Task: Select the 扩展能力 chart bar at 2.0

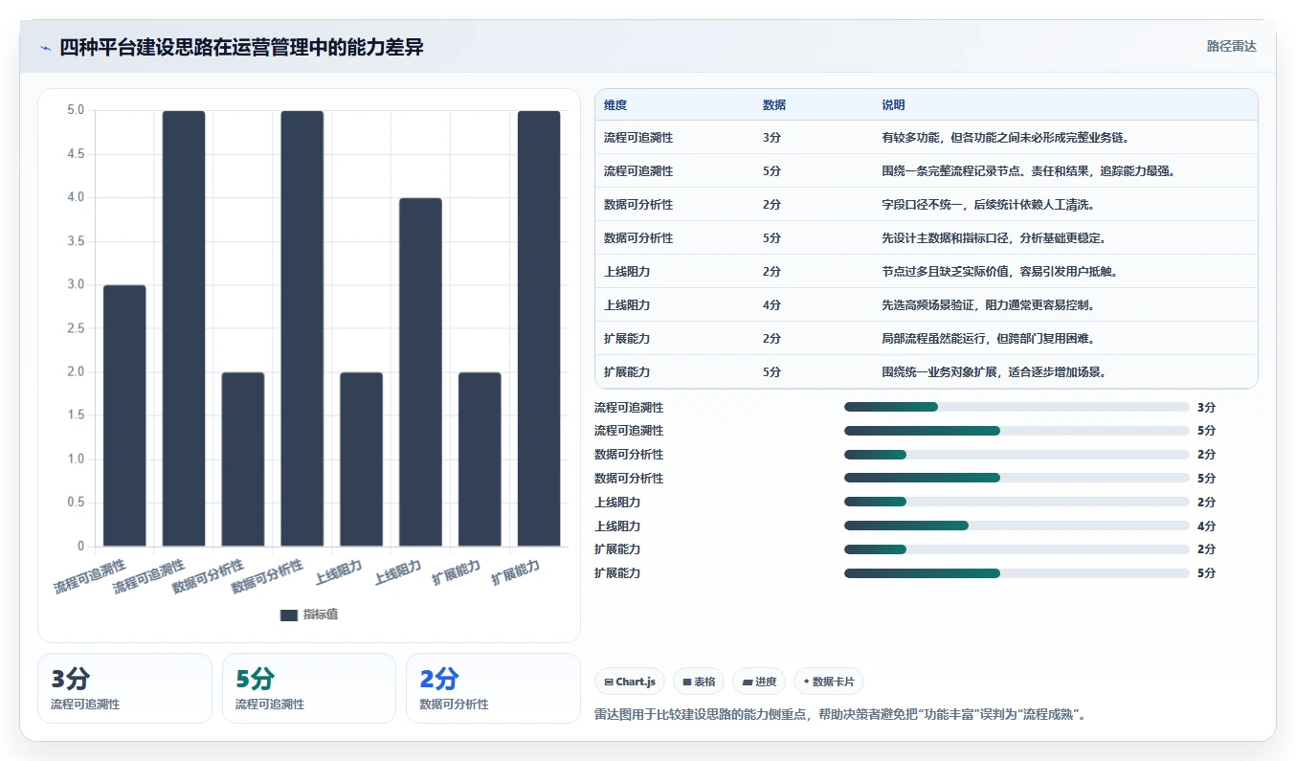Action: pos(480,459)
